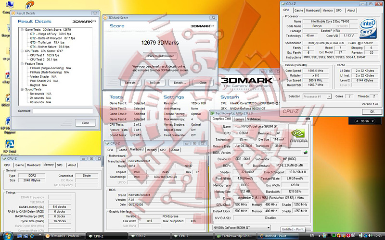Viewport: 385px width, 240px height.
Task: Open CPU tab in Memory CPU-Z window
Action: click(x=7, y=165)
